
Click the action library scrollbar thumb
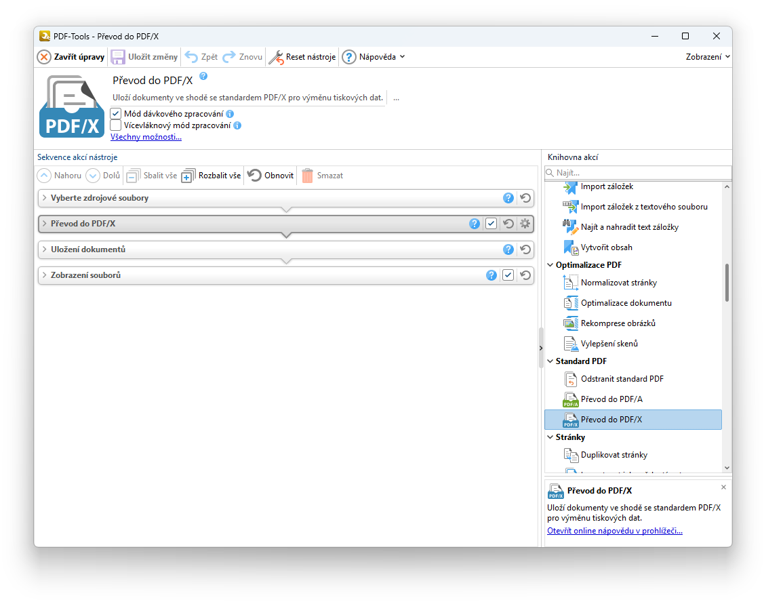pos(727,283)
